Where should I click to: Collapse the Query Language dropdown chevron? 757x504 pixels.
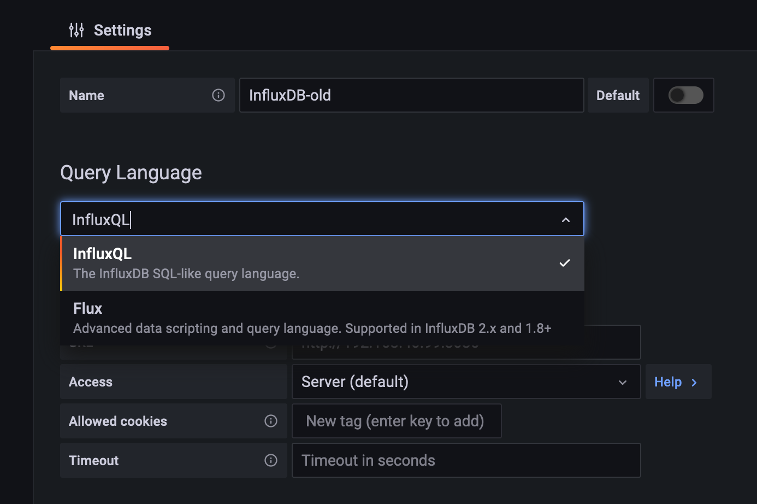click(x=566, y=220)
